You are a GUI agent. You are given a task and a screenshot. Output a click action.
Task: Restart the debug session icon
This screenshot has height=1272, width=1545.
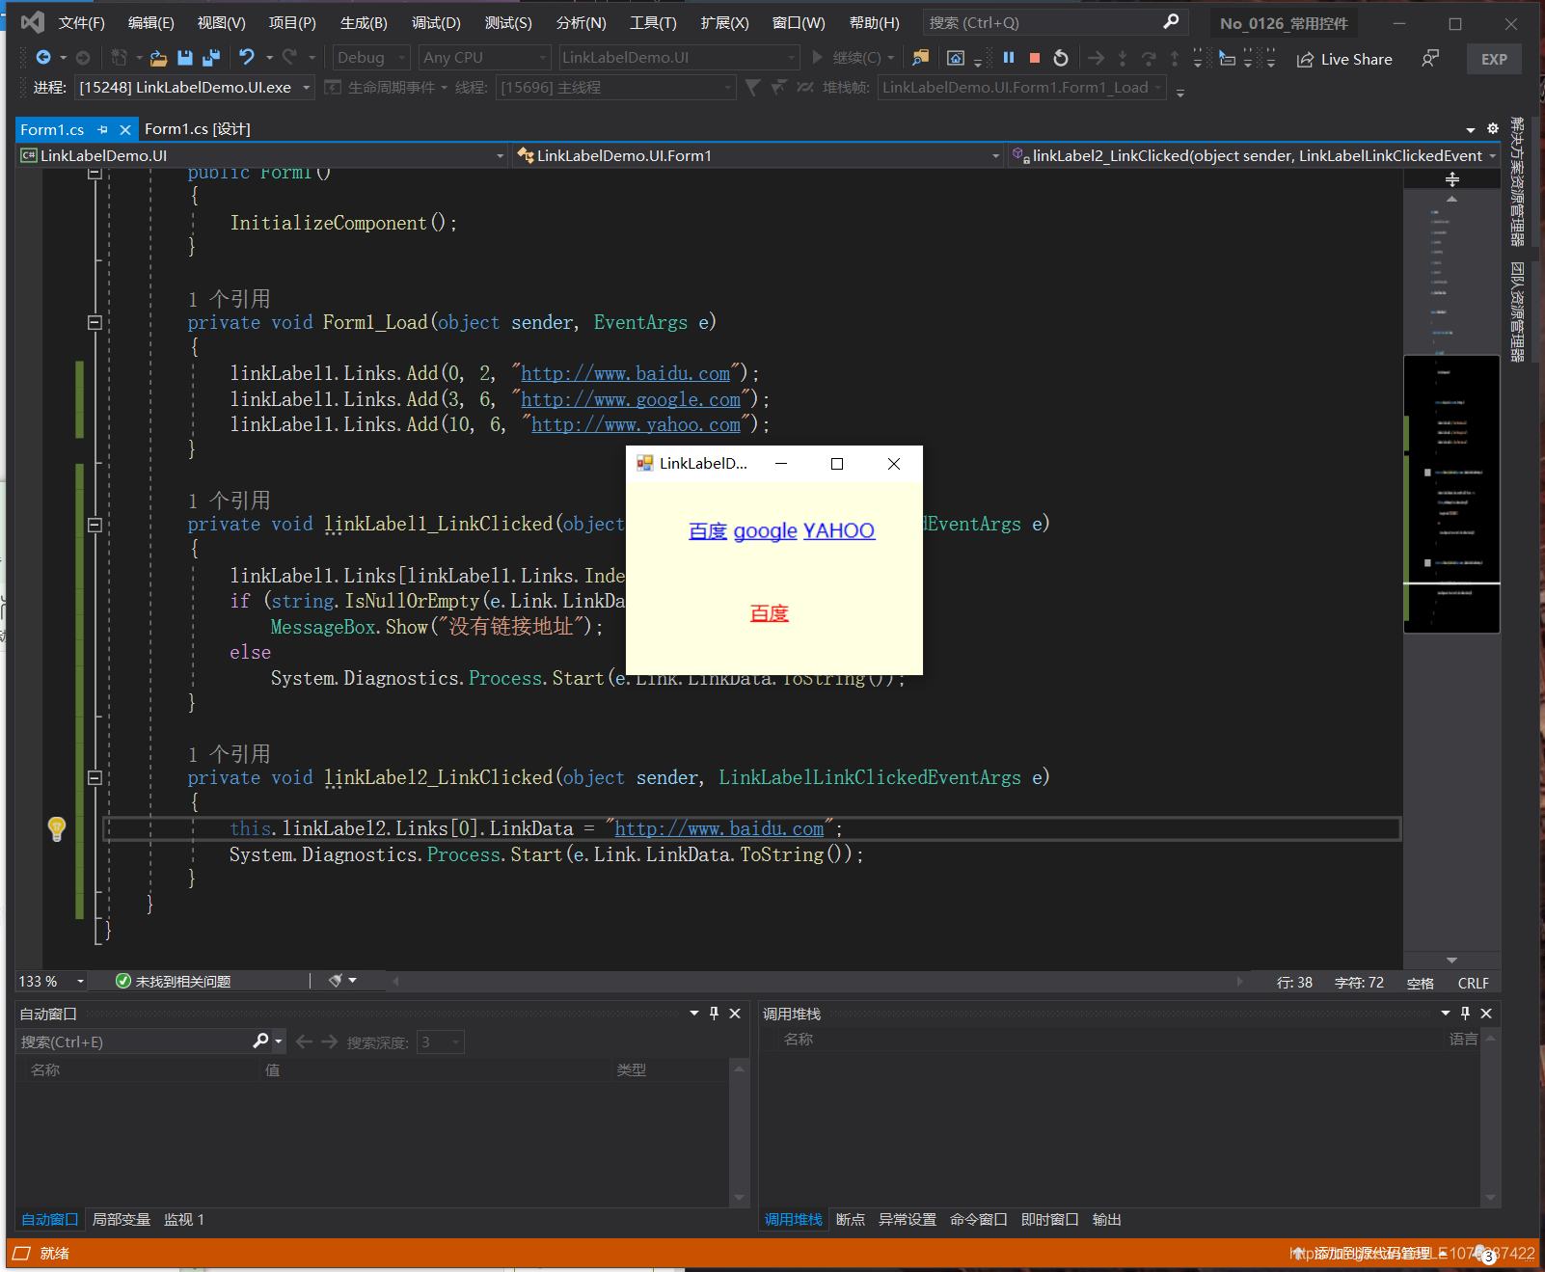click(1060, 57)
